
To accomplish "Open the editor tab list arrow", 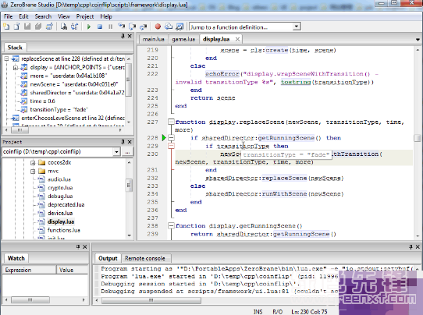I will click(418, 40).
